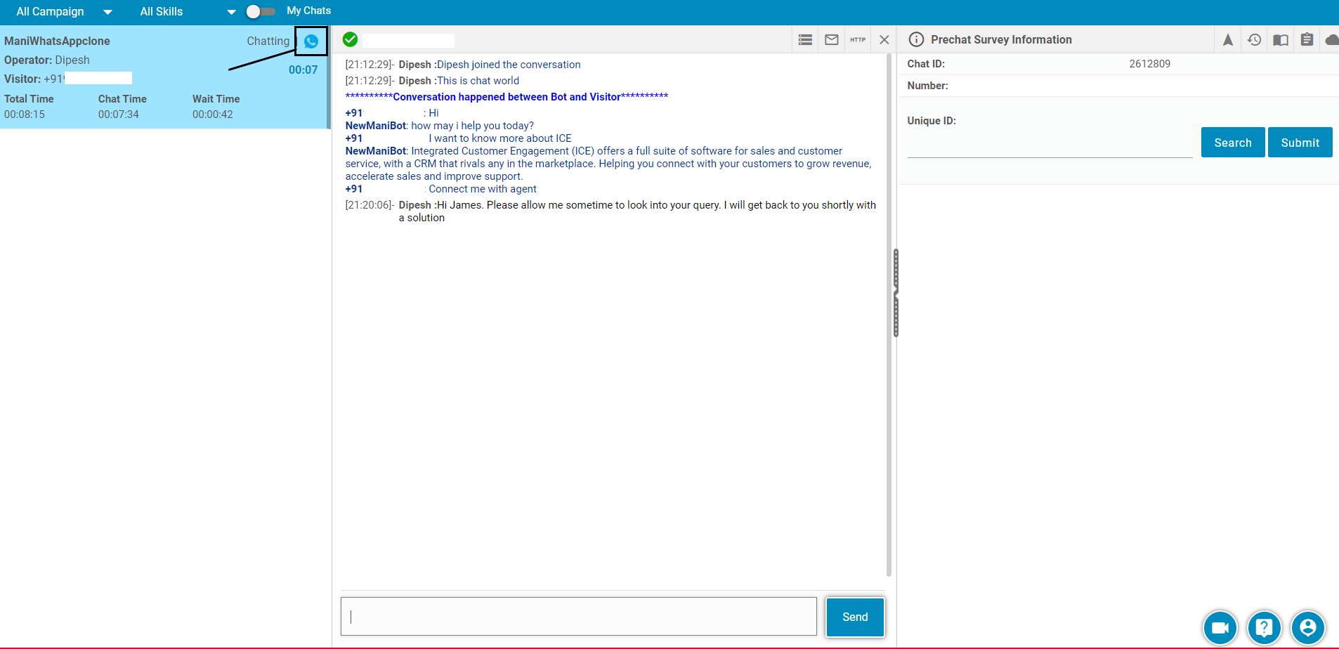Click the envelope email icon in chat header
This screenshot has height=649, width=1339.
pos(832,40)
